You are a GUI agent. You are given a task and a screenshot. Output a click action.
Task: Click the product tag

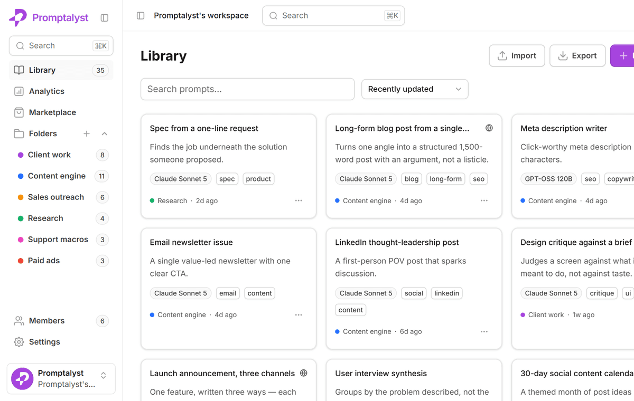point(258,179)
